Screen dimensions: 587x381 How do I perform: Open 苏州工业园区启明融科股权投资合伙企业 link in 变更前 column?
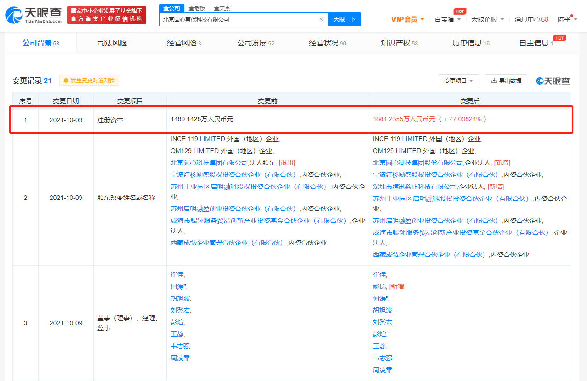(250, 187)
